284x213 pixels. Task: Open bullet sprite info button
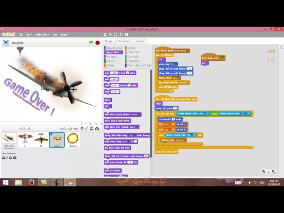[51, 134]
